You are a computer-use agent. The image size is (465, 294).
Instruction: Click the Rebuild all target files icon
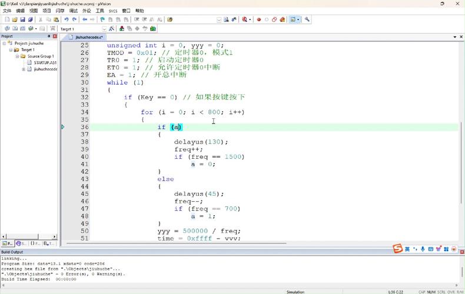pos(22,28)
